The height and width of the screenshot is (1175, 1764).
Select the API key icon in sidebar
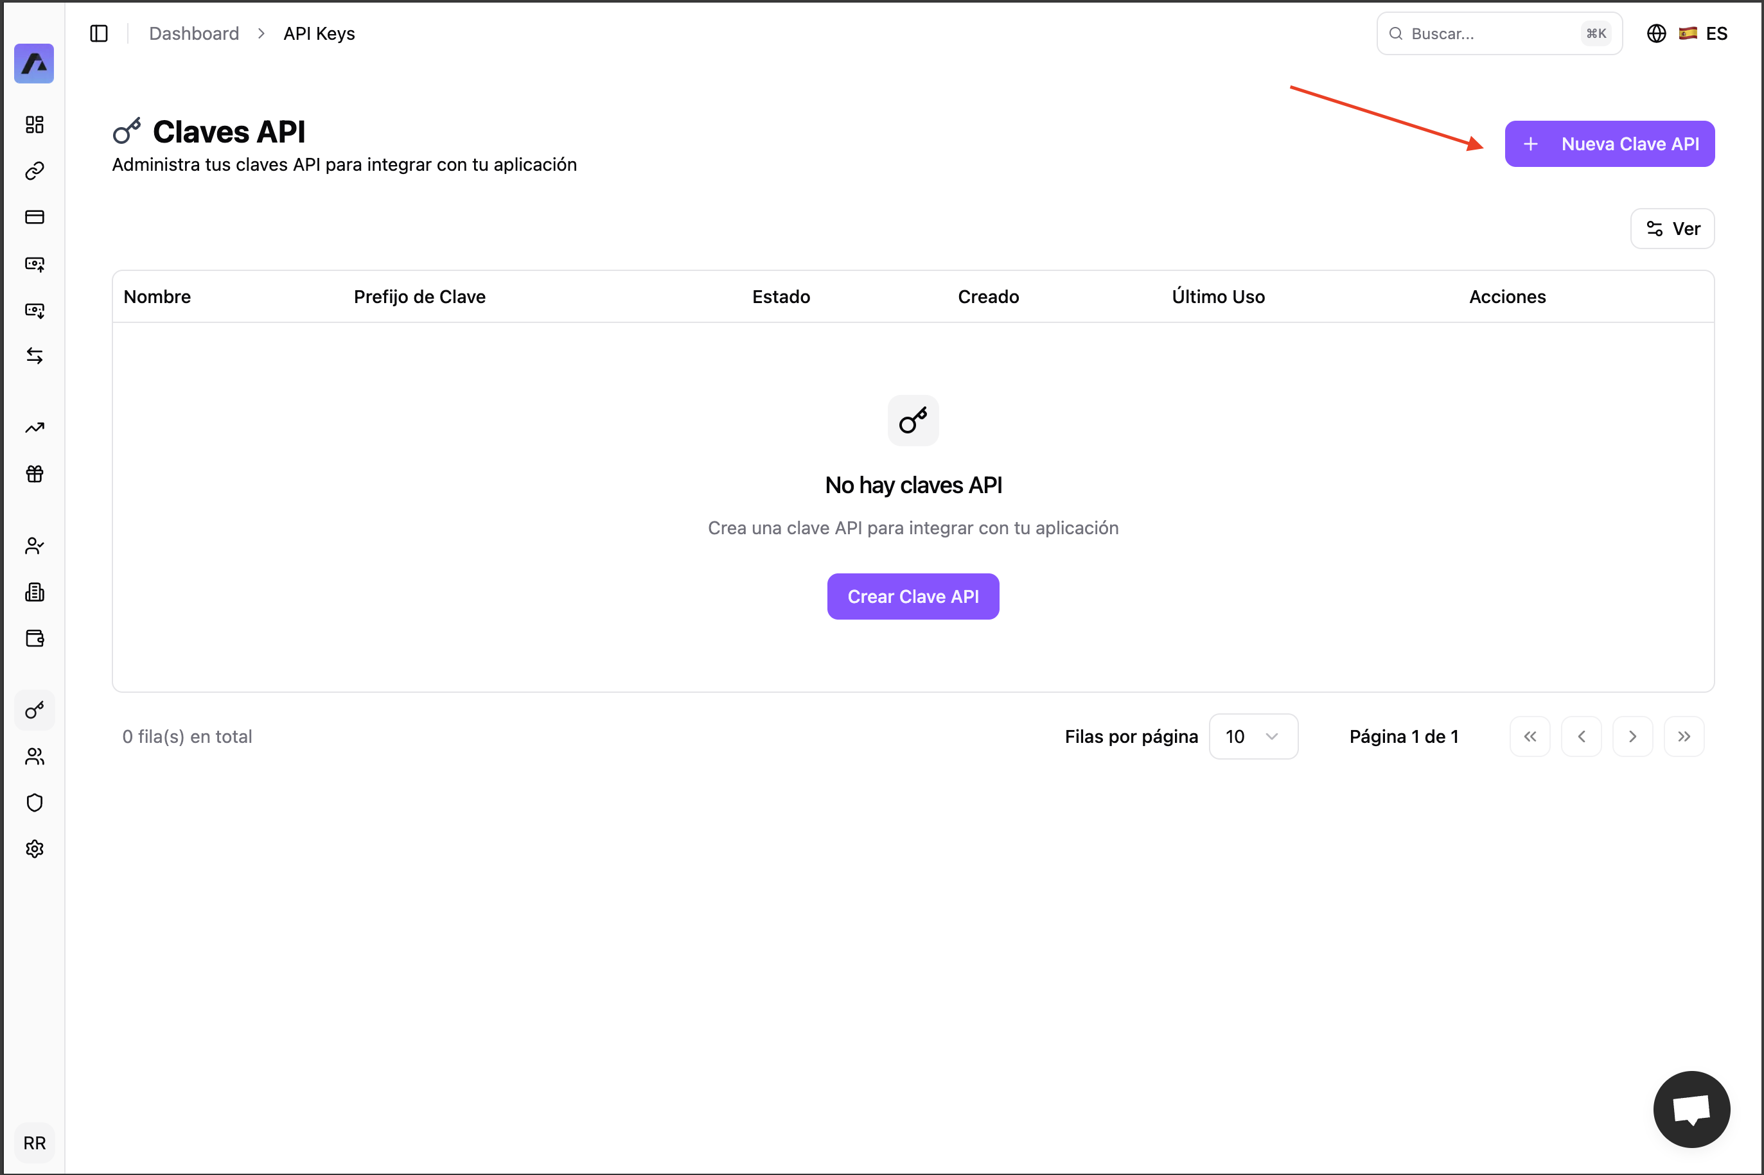[35, 710]
